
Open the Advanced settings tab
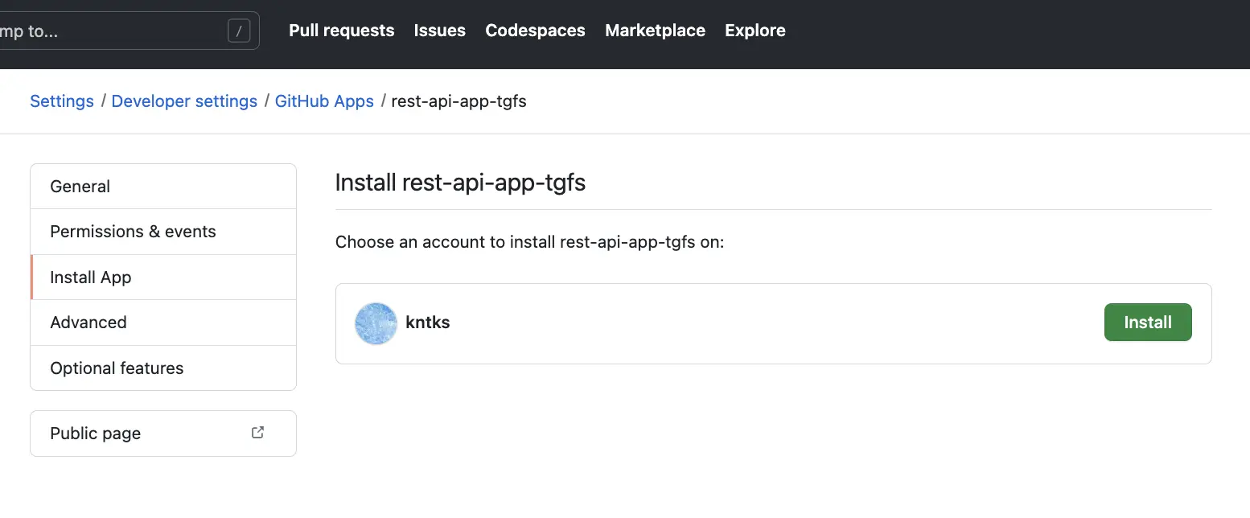tap(88, 322)
